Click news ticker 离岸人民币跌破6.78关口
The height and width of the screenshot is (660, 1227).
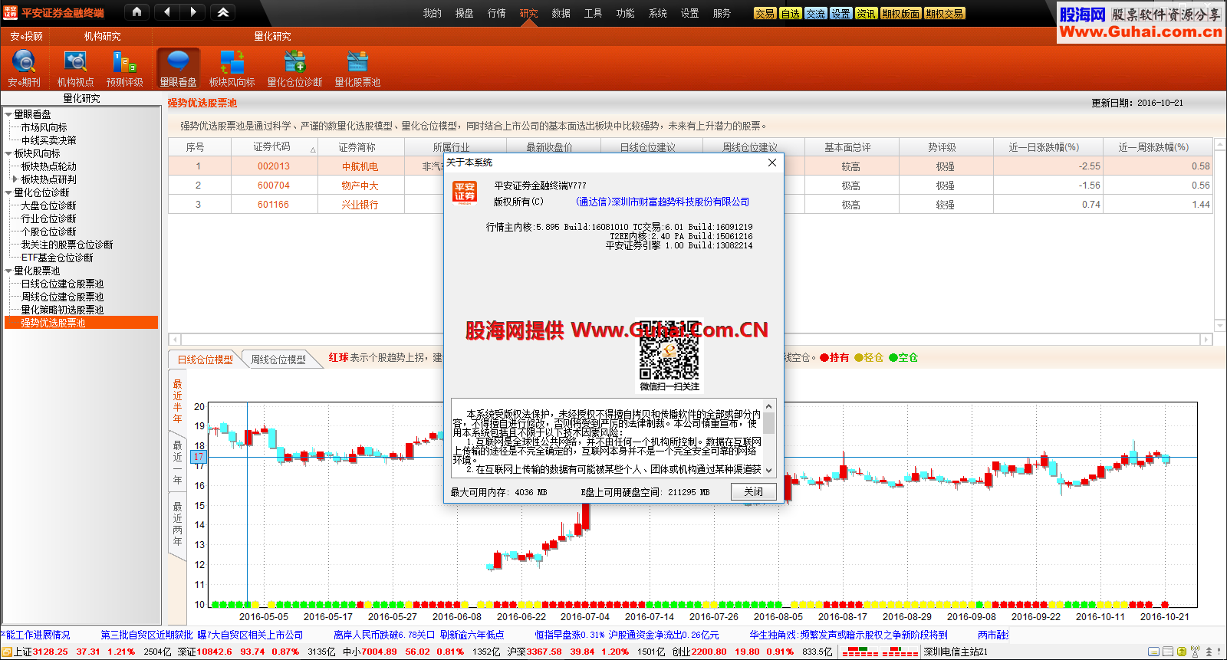[x=384, y=635]
